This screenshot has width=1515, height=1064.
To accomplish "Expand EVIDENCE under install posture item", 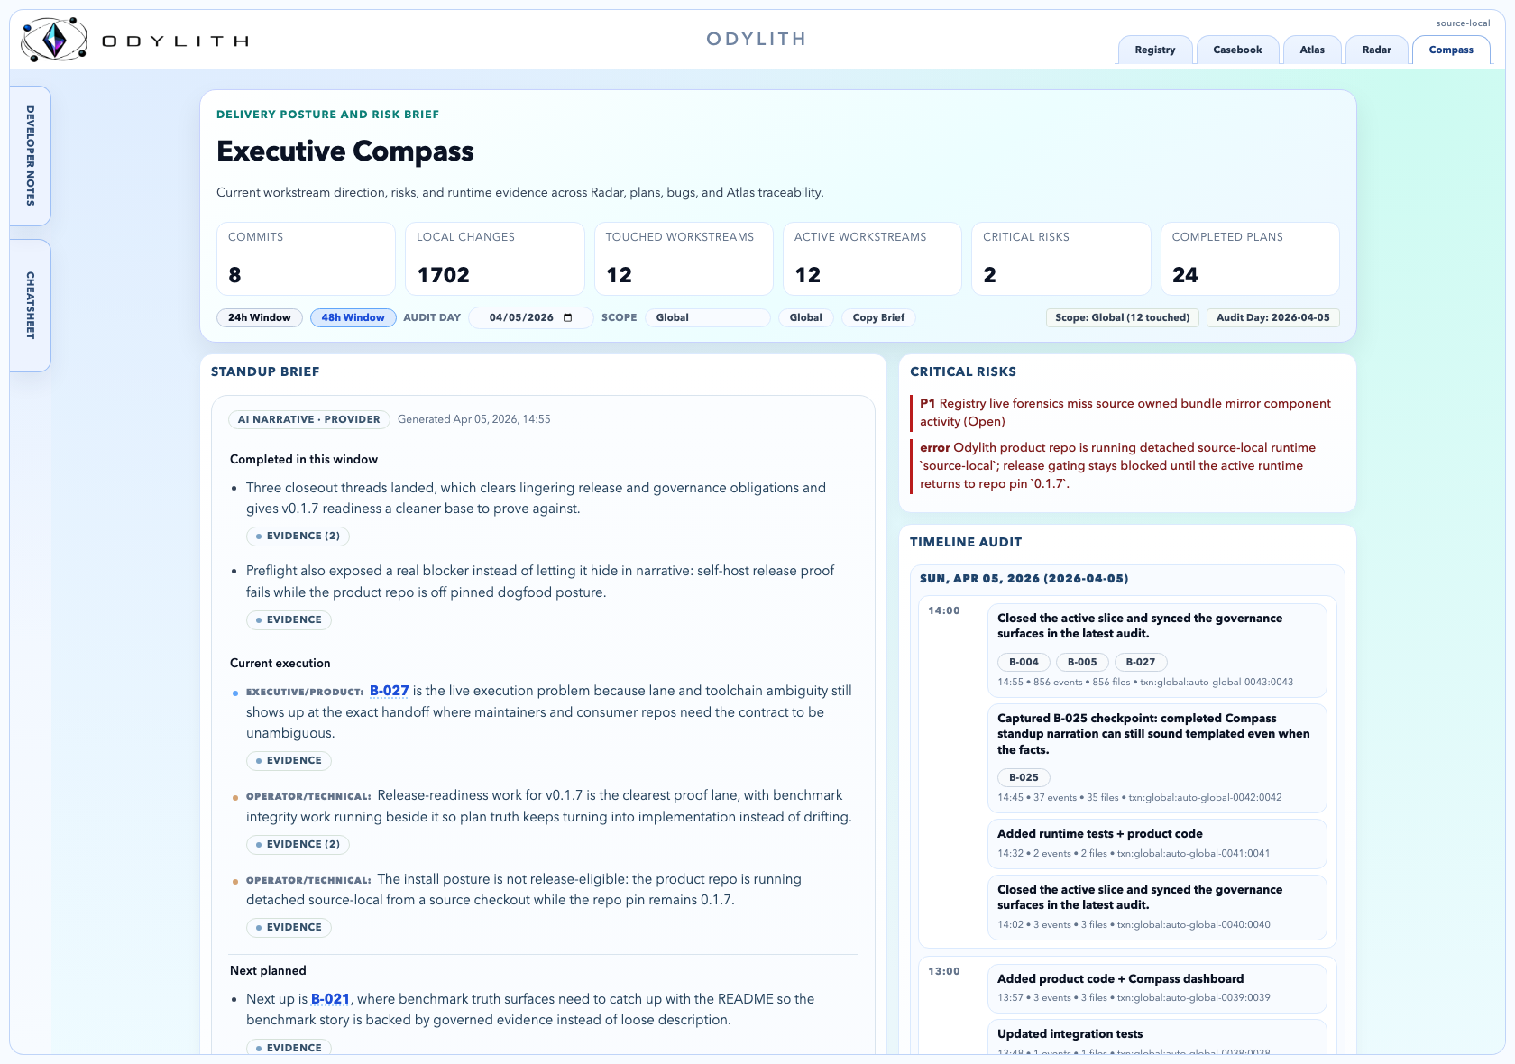I will coord(289,927).
